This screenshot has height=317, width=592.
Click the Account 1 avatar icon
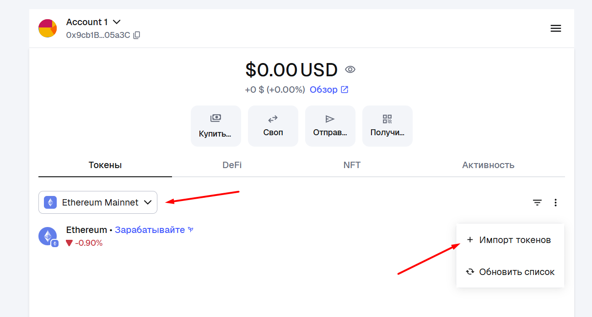tap(48, 28)
